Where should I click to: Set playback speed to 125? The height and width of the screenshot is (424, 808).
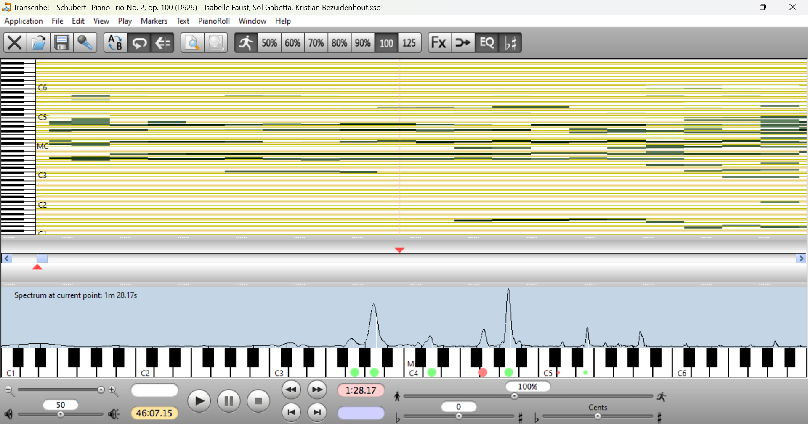click(x=409, y=43)
